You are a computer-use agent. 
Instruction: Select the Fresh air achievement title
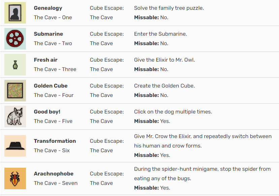point(45,60)
